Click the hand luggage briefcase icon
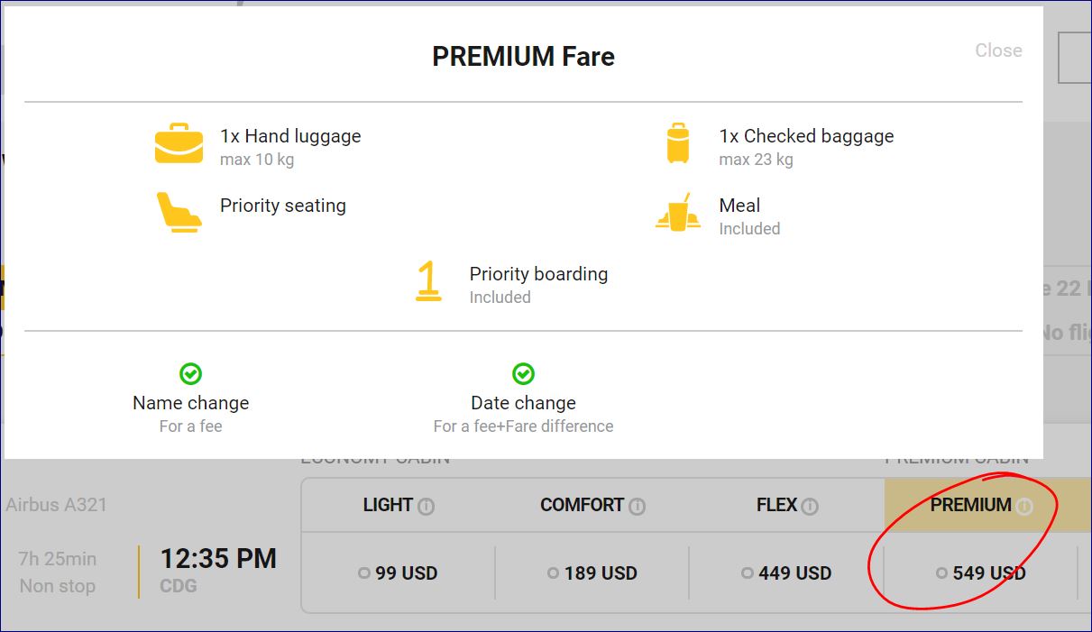1092x632 pixels. [179, 145]
